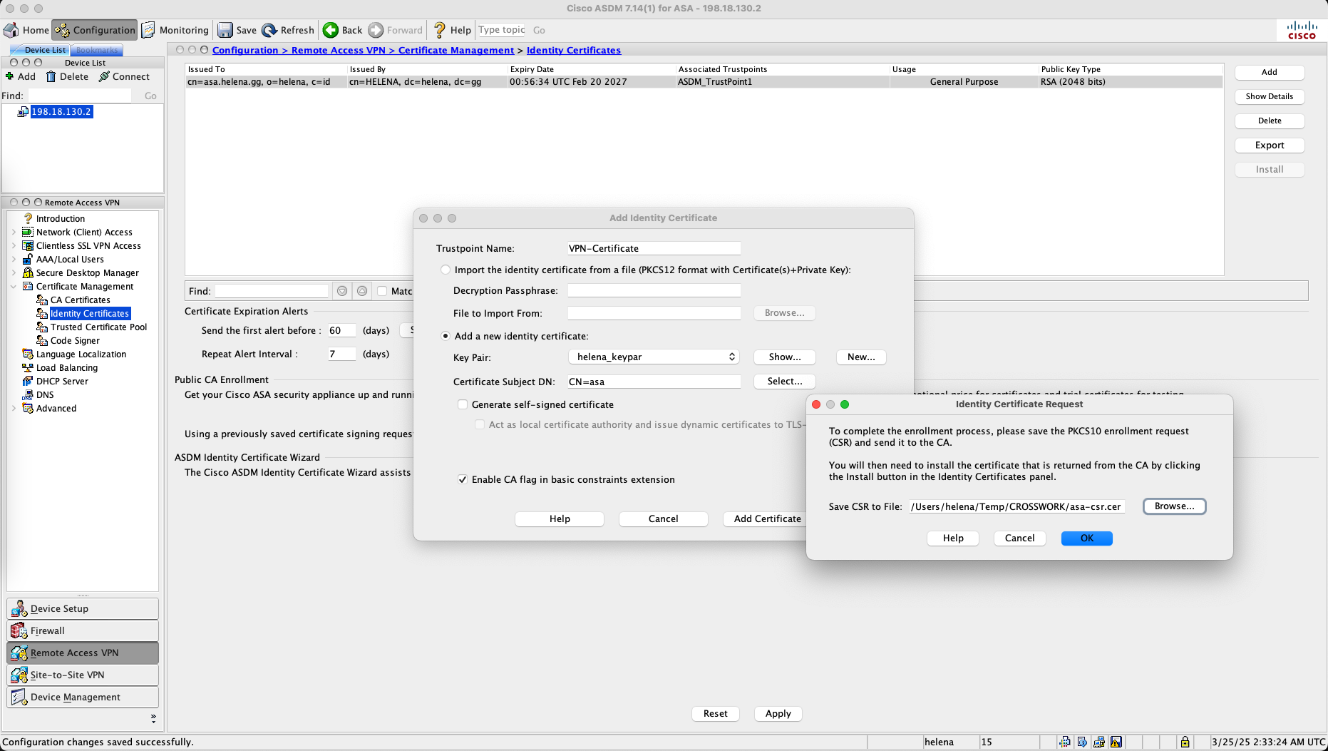Click the Delete trash icon in Device List
This screenshot has height=751, width=1328.
point(51,76)
